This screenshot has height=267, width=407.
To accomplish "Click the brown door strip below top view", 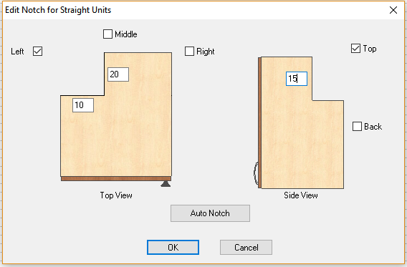I will click(116, 179).
